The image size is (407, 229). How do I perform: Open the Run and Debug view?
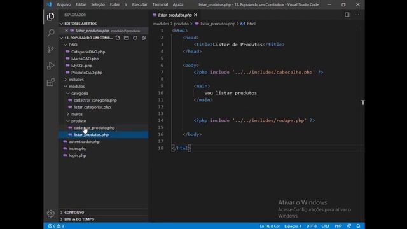51,66
